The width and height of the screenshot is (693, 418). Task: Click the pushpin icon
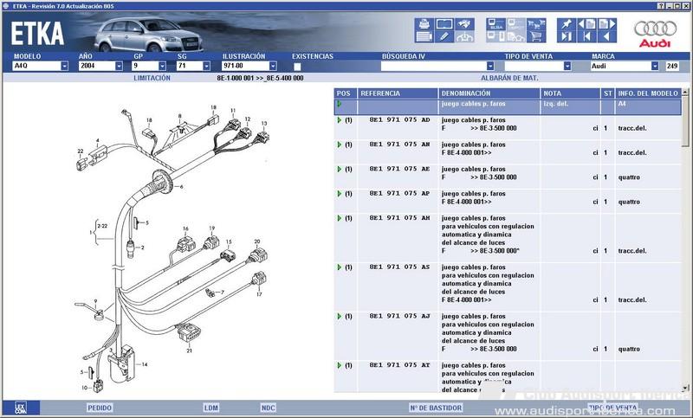click(567, 24)
